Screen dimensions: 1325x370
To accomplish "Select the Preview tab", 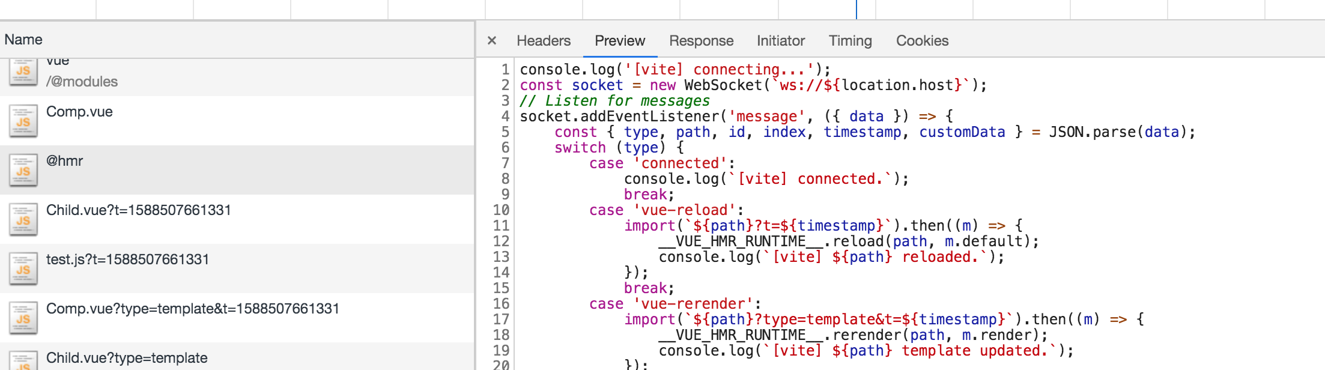I will pos(620,40).
